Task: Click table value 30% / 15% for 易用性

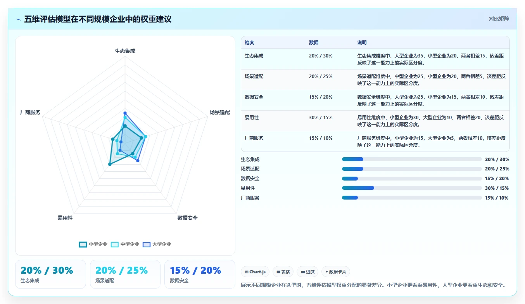Action: pos(321,118)
